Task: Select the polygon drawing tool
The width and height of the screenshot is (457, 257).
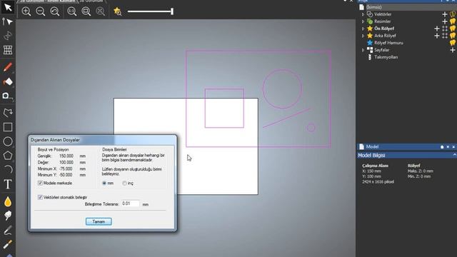Action: 8,156
